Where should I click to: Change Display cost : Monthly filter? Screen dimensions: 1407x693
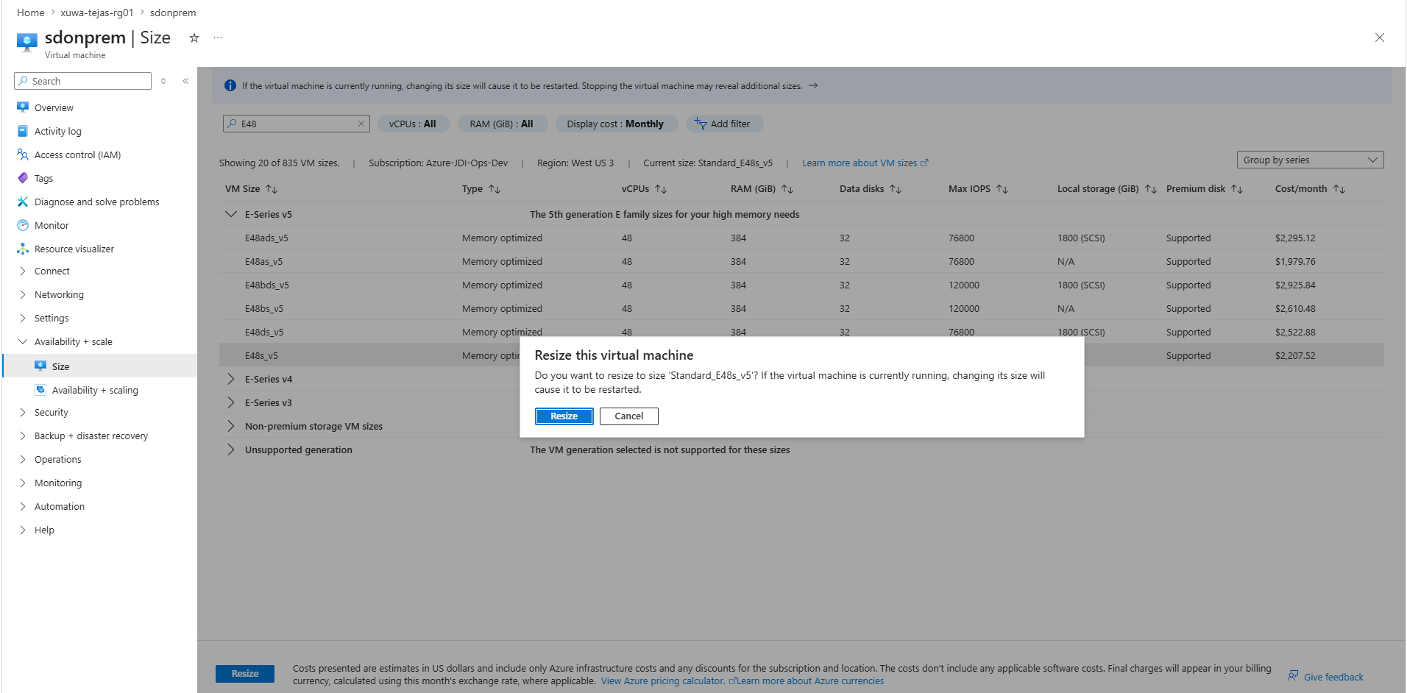[x=615, y=124]
